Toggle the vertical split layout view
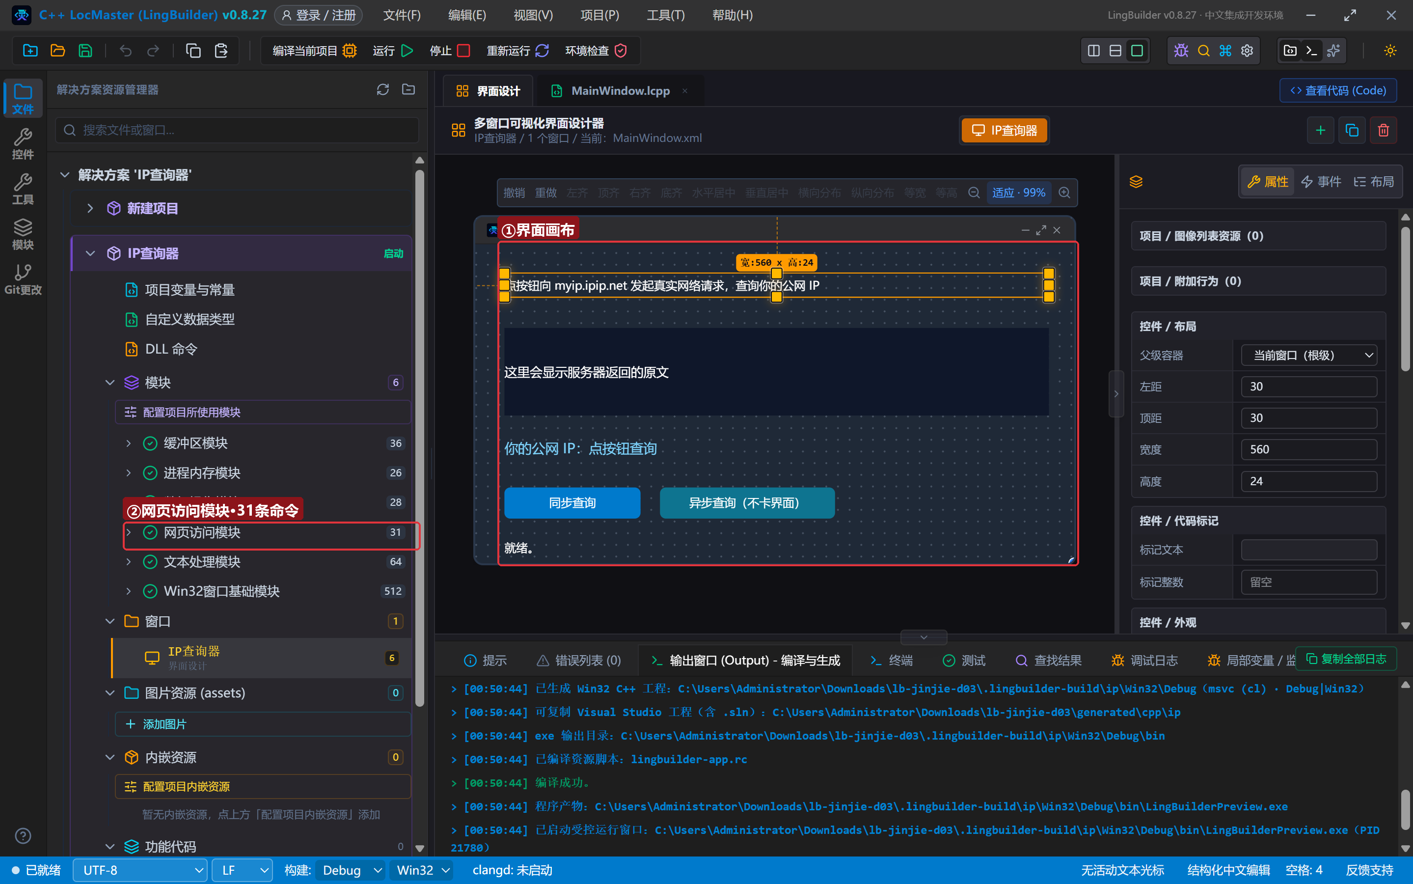This screenshot has width=1413, height=884. pos(1094,51)
